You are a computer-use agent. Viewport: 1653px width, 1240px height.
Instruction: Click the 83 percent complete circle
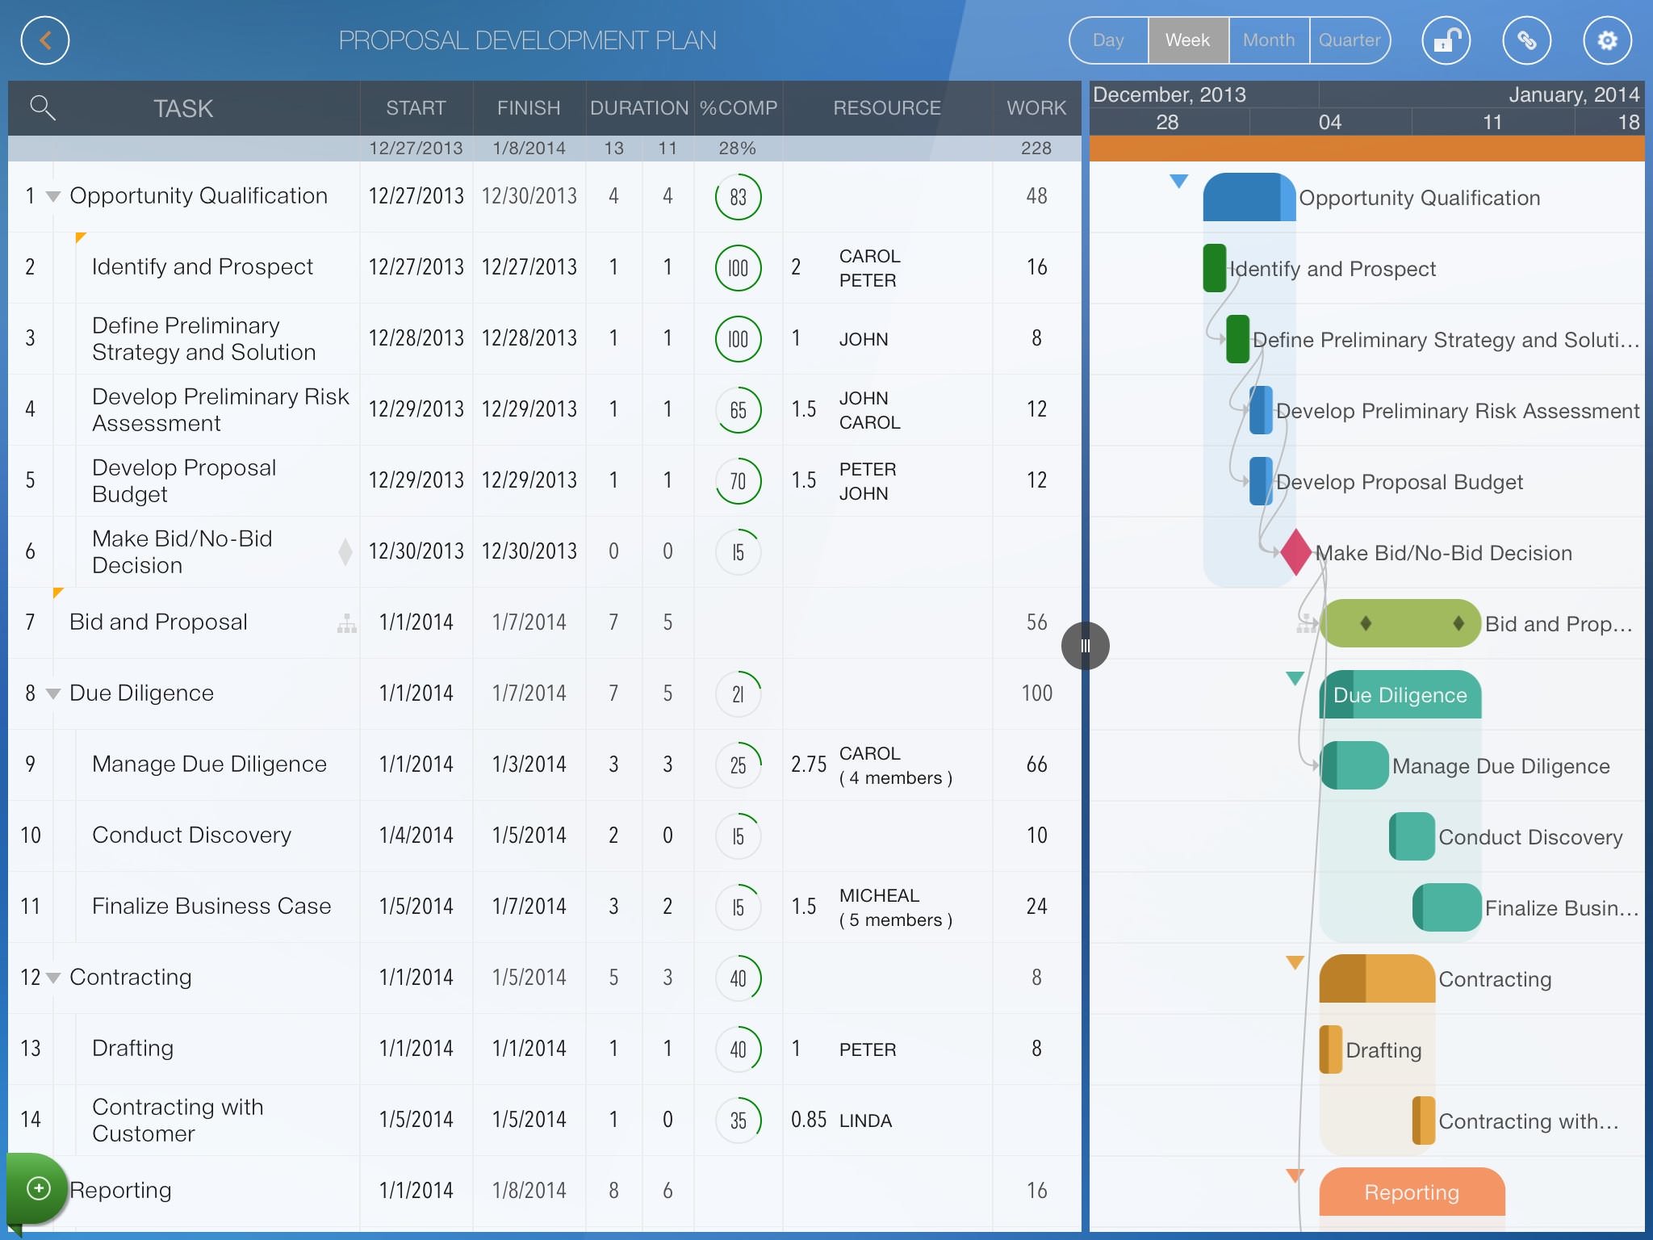click(x=738, y=197)
